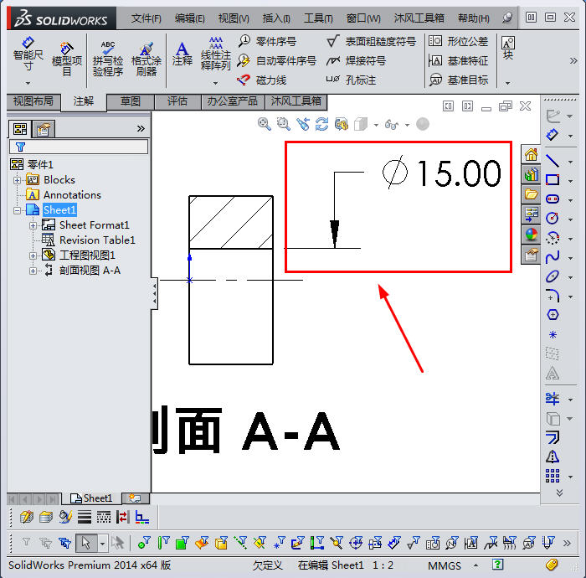
Task: Open the Spell Checker (拼写检验程序) tool
Action: click(107, 59)
